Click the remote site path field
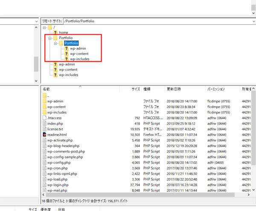This screenshot has height=211, width=256. 157,21
